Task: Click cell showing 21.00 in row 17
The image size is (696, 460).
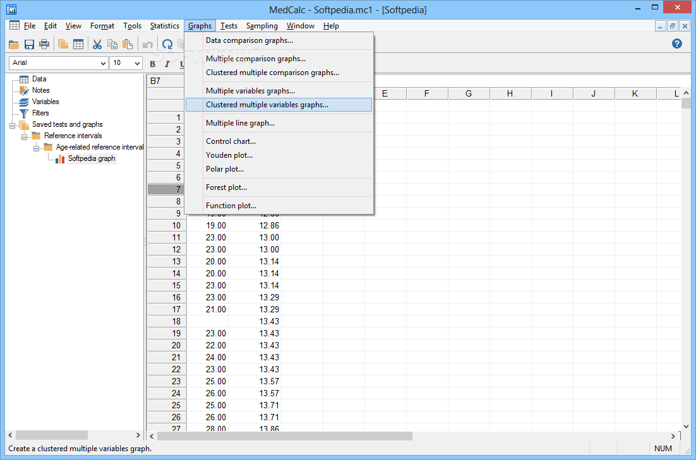Action: click(x=208, y=309)
